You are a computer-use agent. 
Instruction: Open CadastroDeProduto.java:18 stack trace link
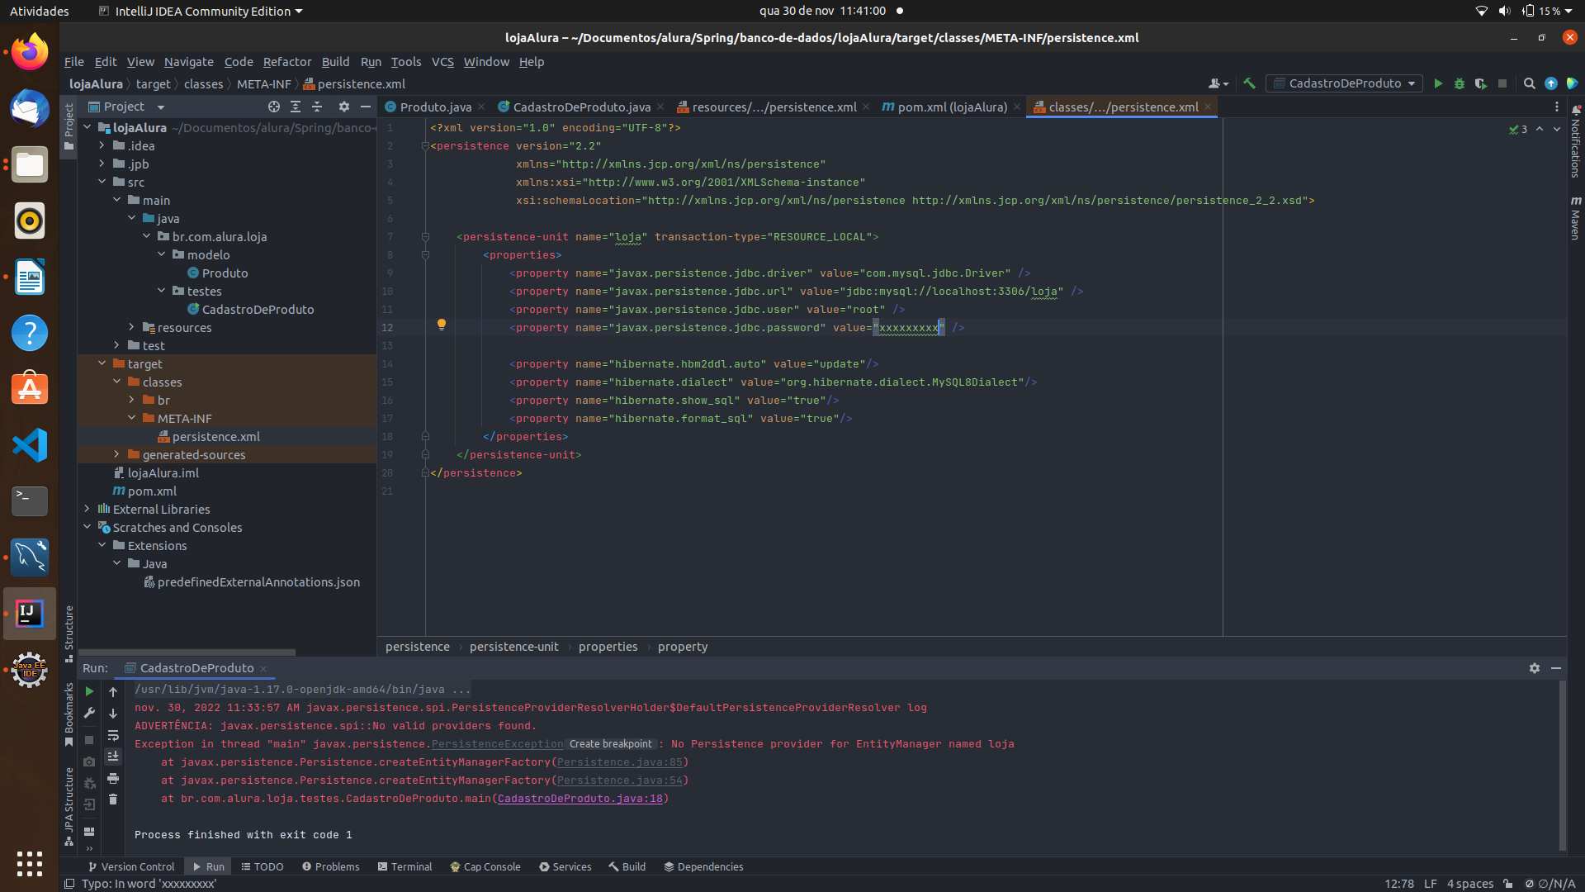(x=580, y=799)
